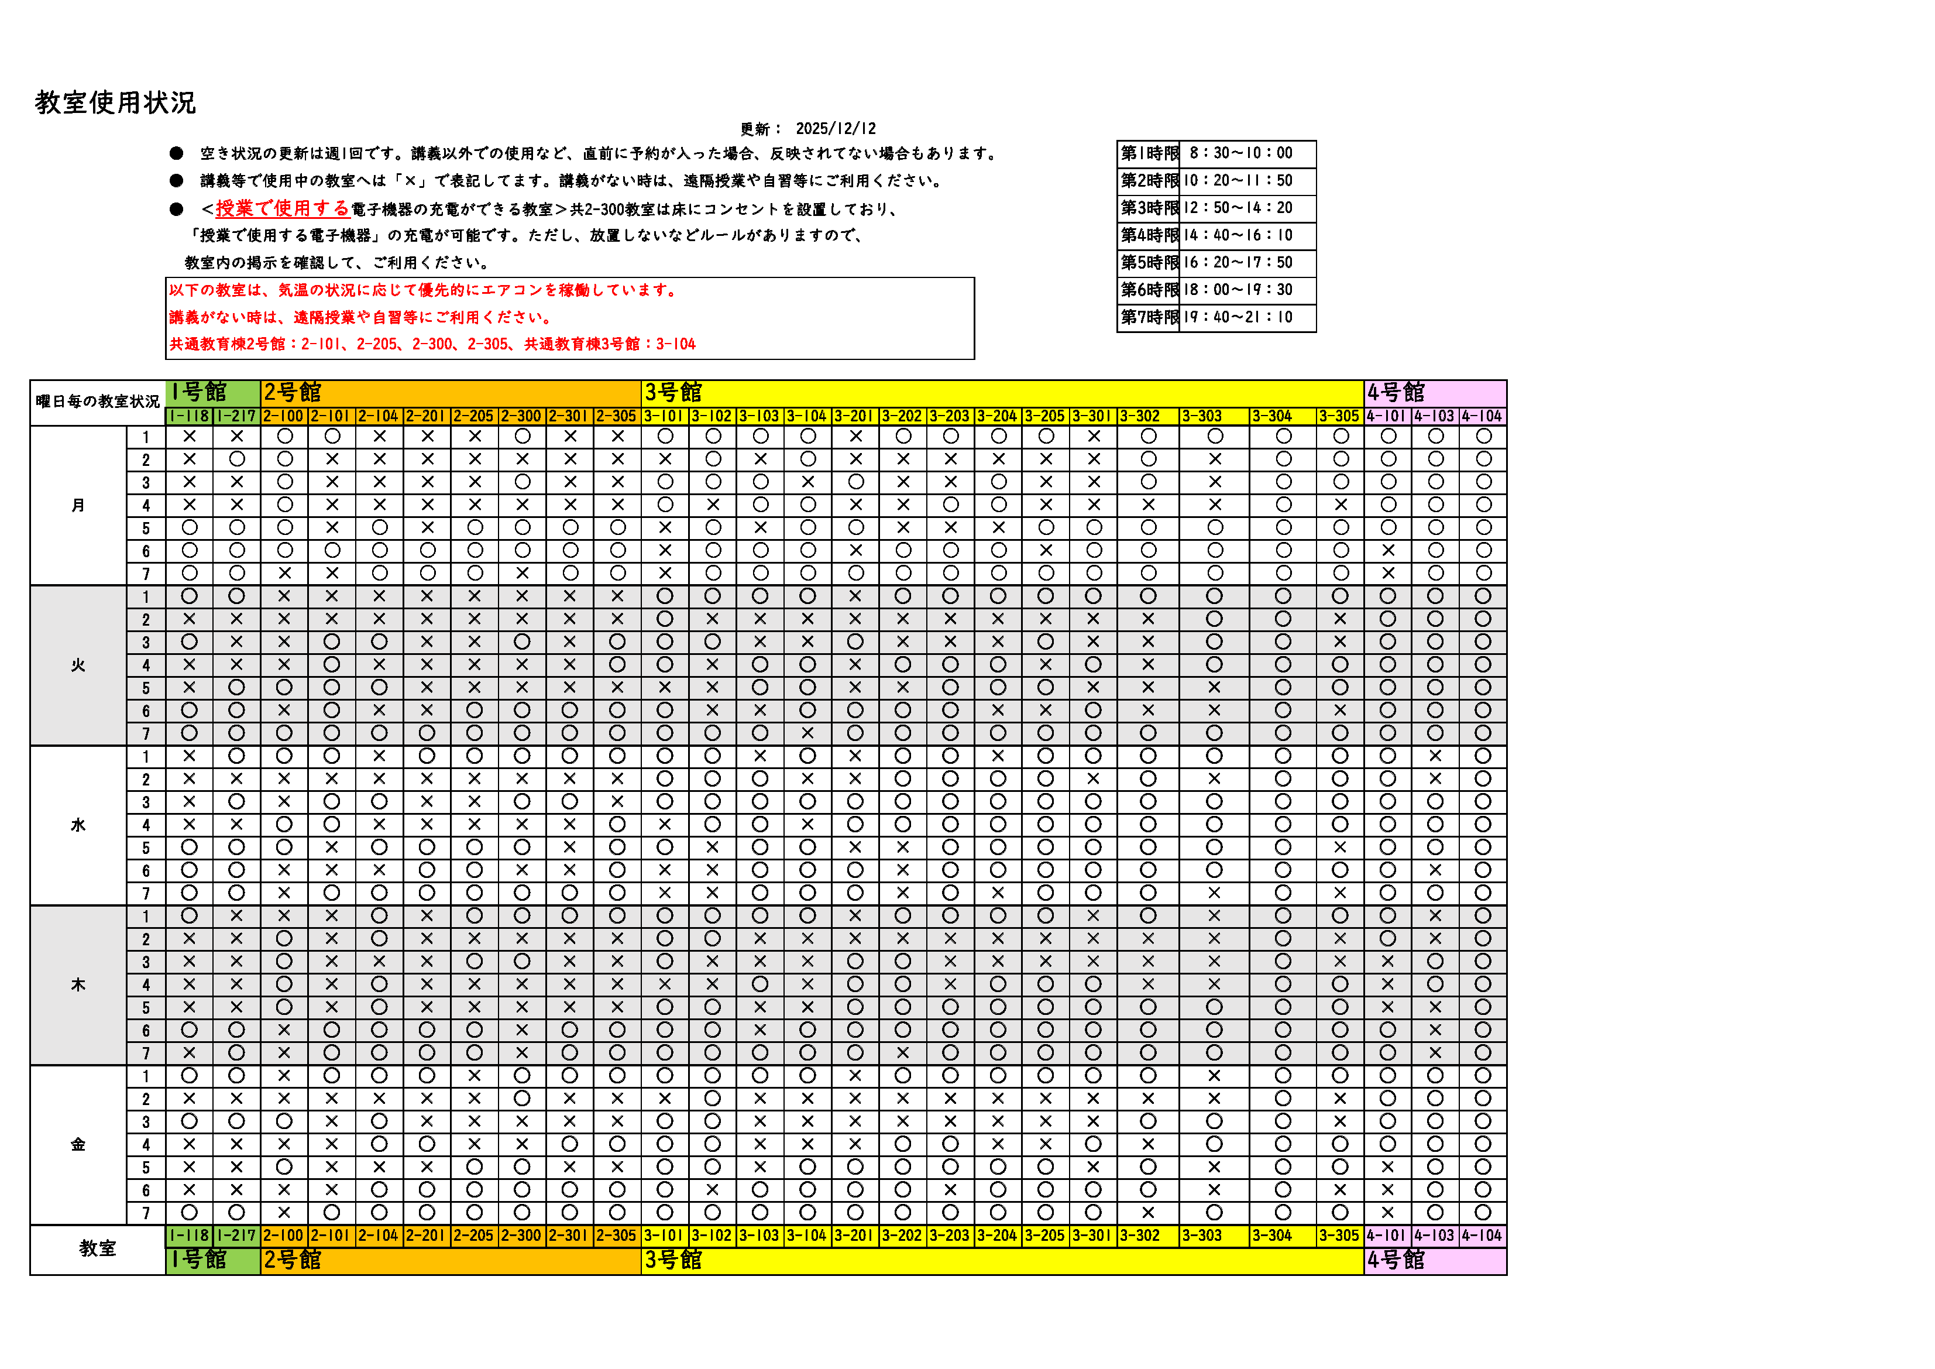Click the 教室使用状況 page title

115,103
